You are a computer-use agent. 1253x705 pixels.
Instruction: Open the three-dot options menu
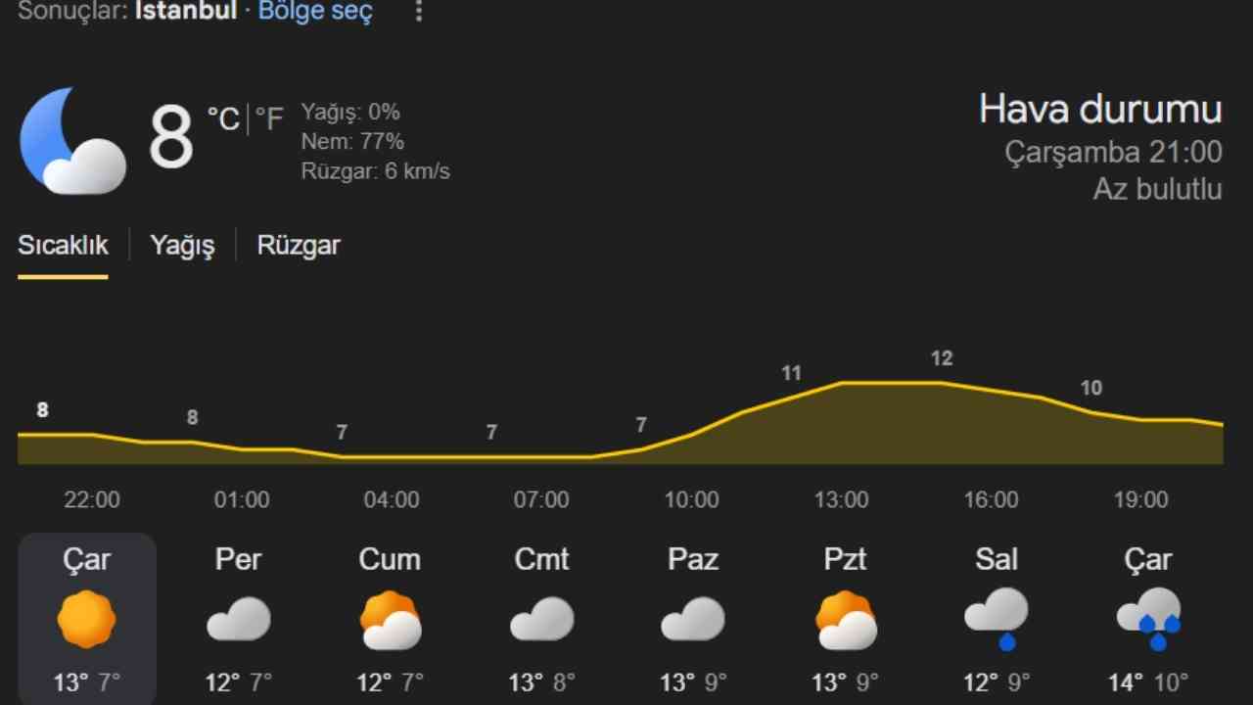point(419,12)
